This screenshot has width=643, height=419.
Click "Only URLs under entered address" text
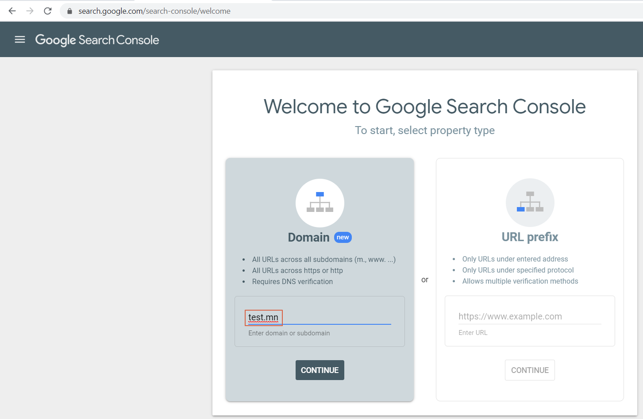(515, 259)
